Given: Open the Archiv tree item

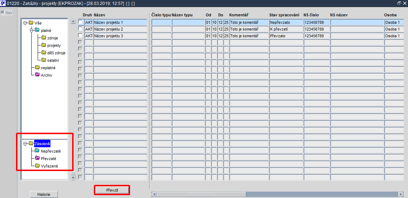Looking at the screenshot, I should click(x=47, y=75).
